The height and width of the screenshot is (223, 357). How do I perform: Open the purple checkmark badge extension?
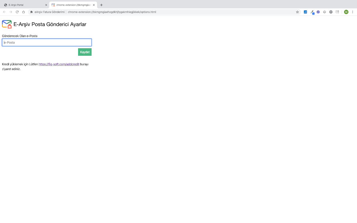(x=318, y=12)
